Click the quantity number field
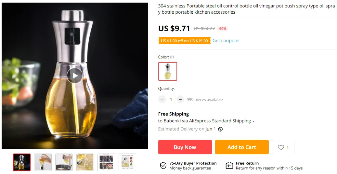Screen dimensions: 337x174 171,100
